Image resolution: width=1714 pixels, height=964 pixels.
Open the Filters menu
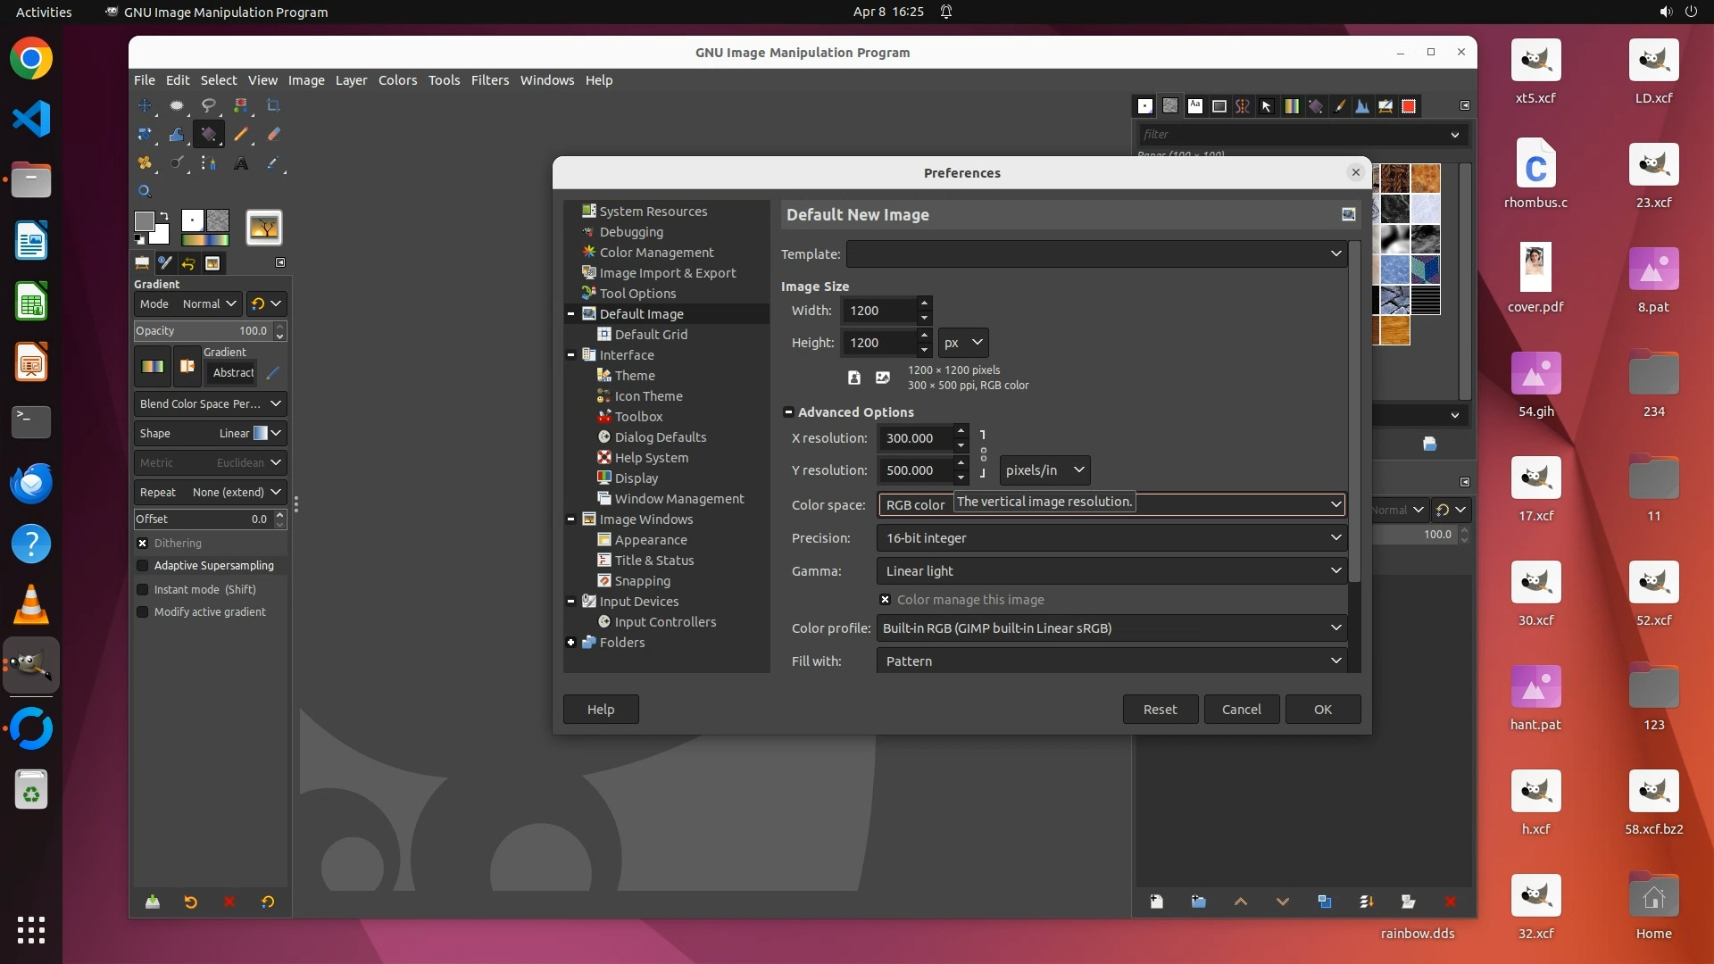click(x=489, y=80)
